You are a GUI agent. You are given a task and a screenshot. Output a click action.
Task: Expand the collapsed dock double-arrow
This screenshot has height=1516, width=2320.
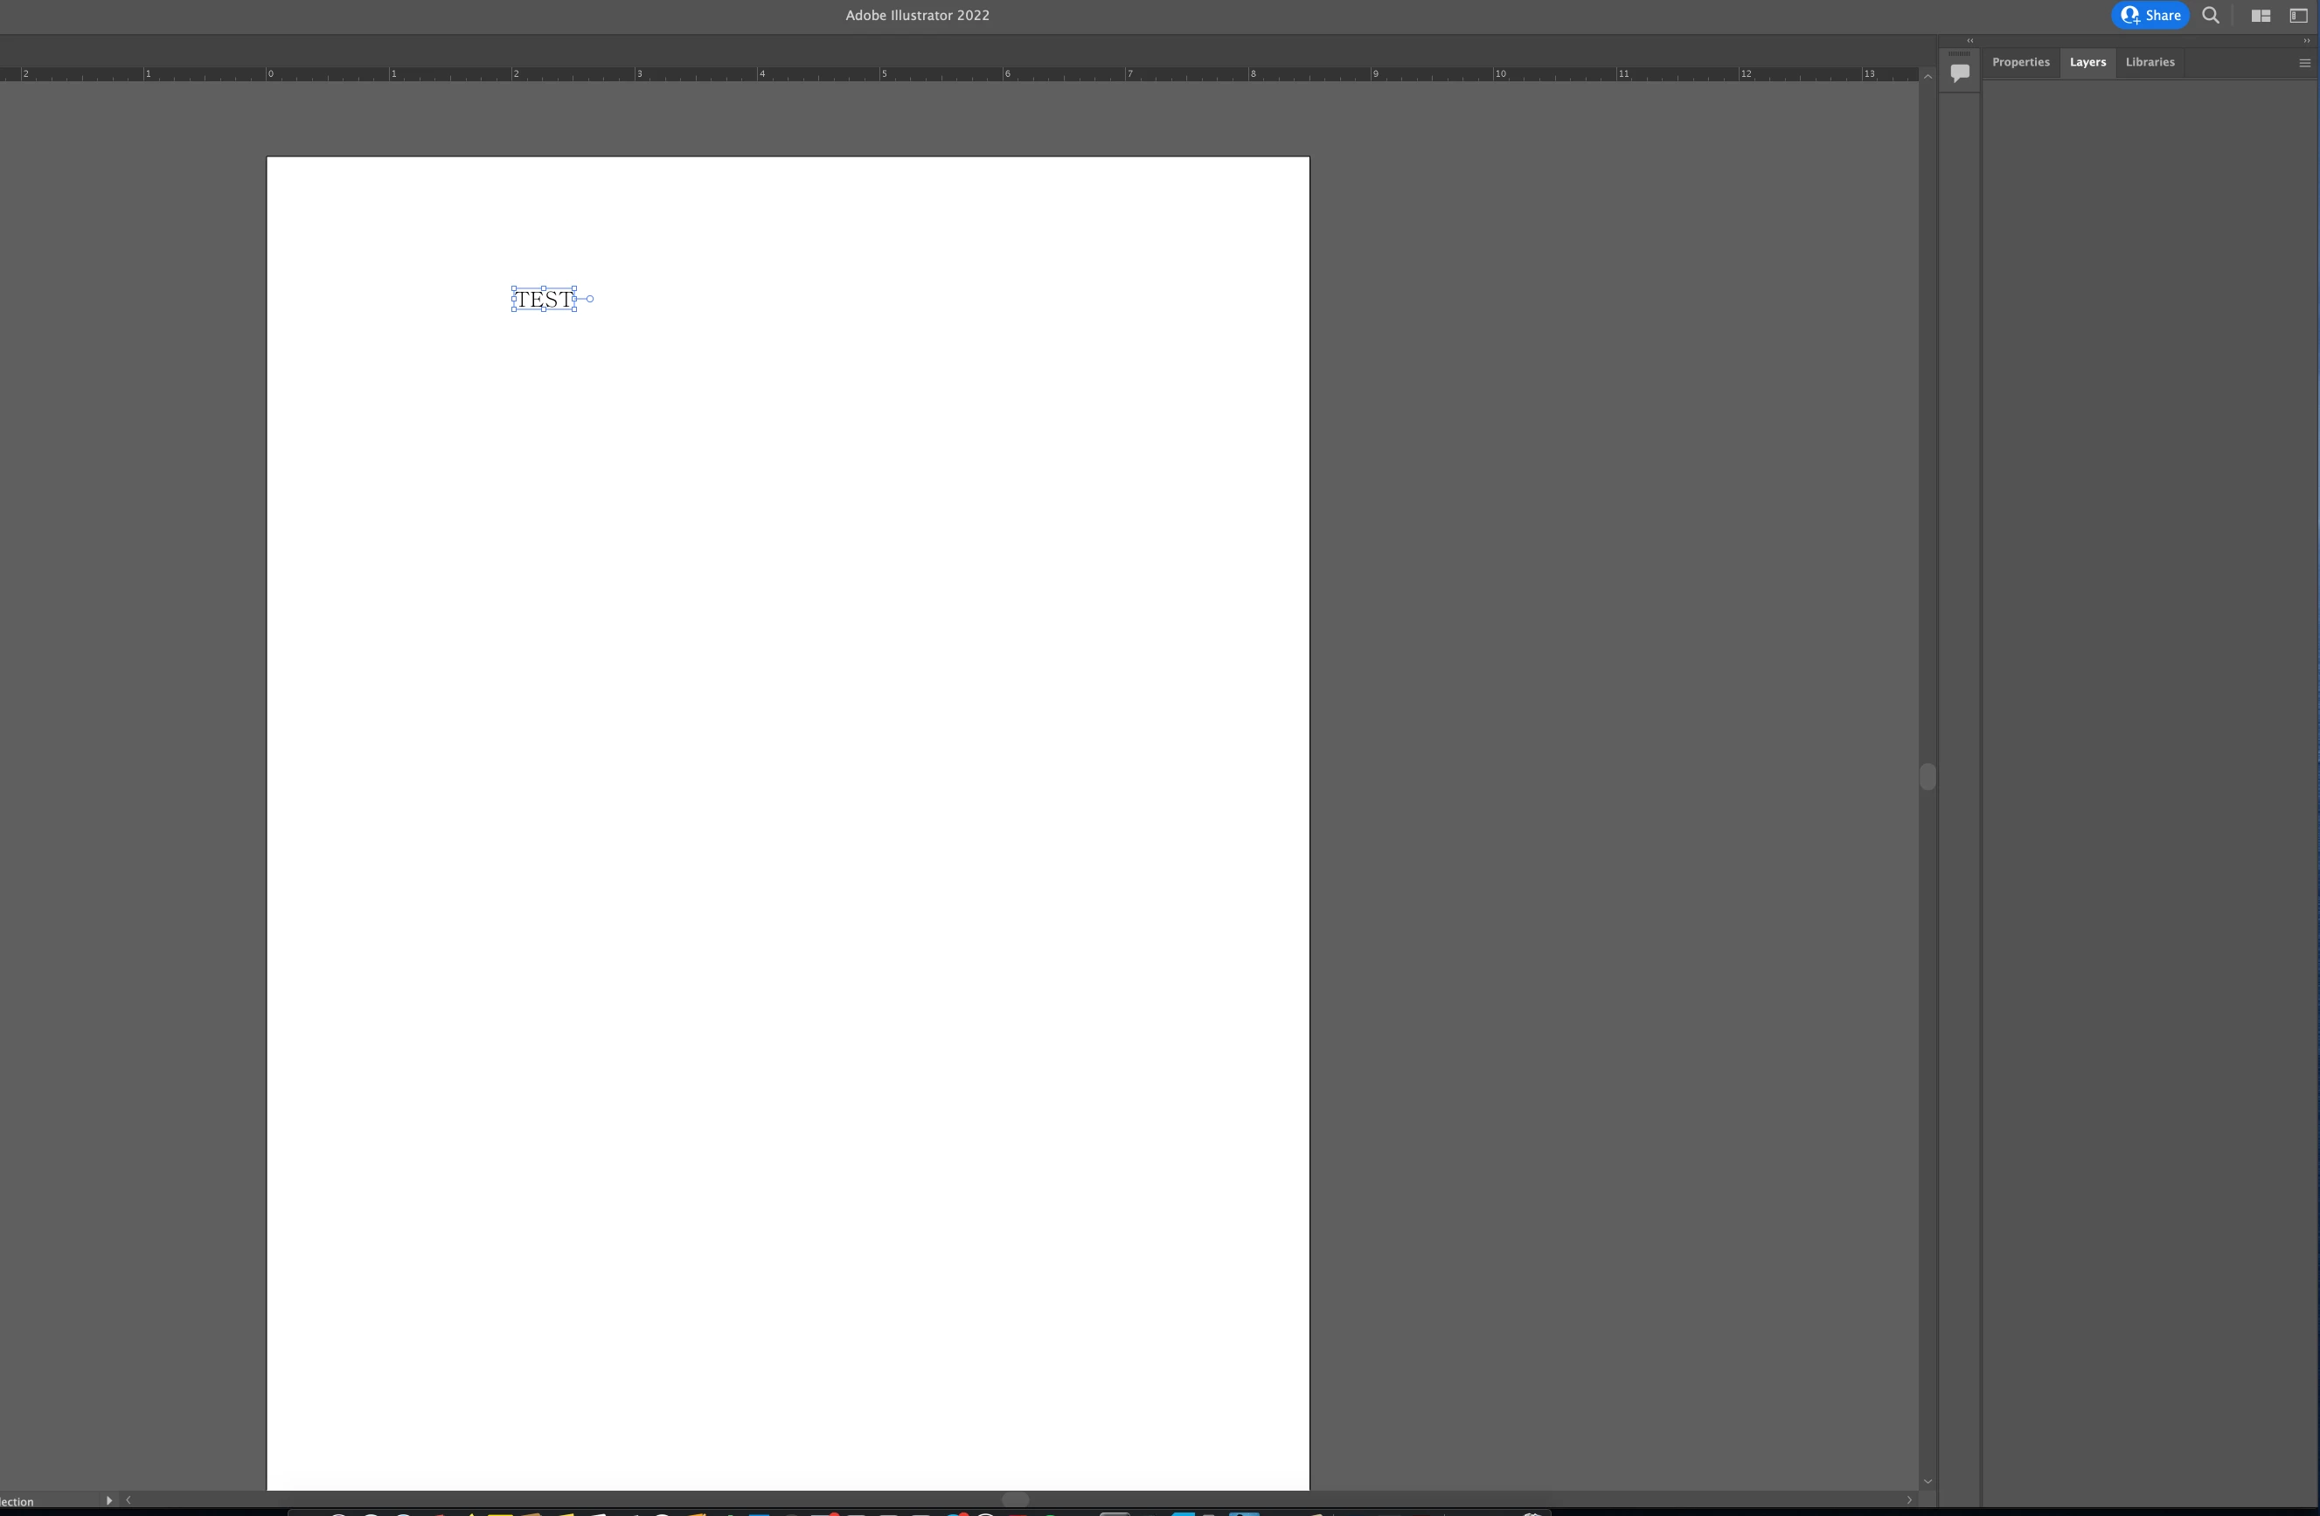click(1970, 41)
